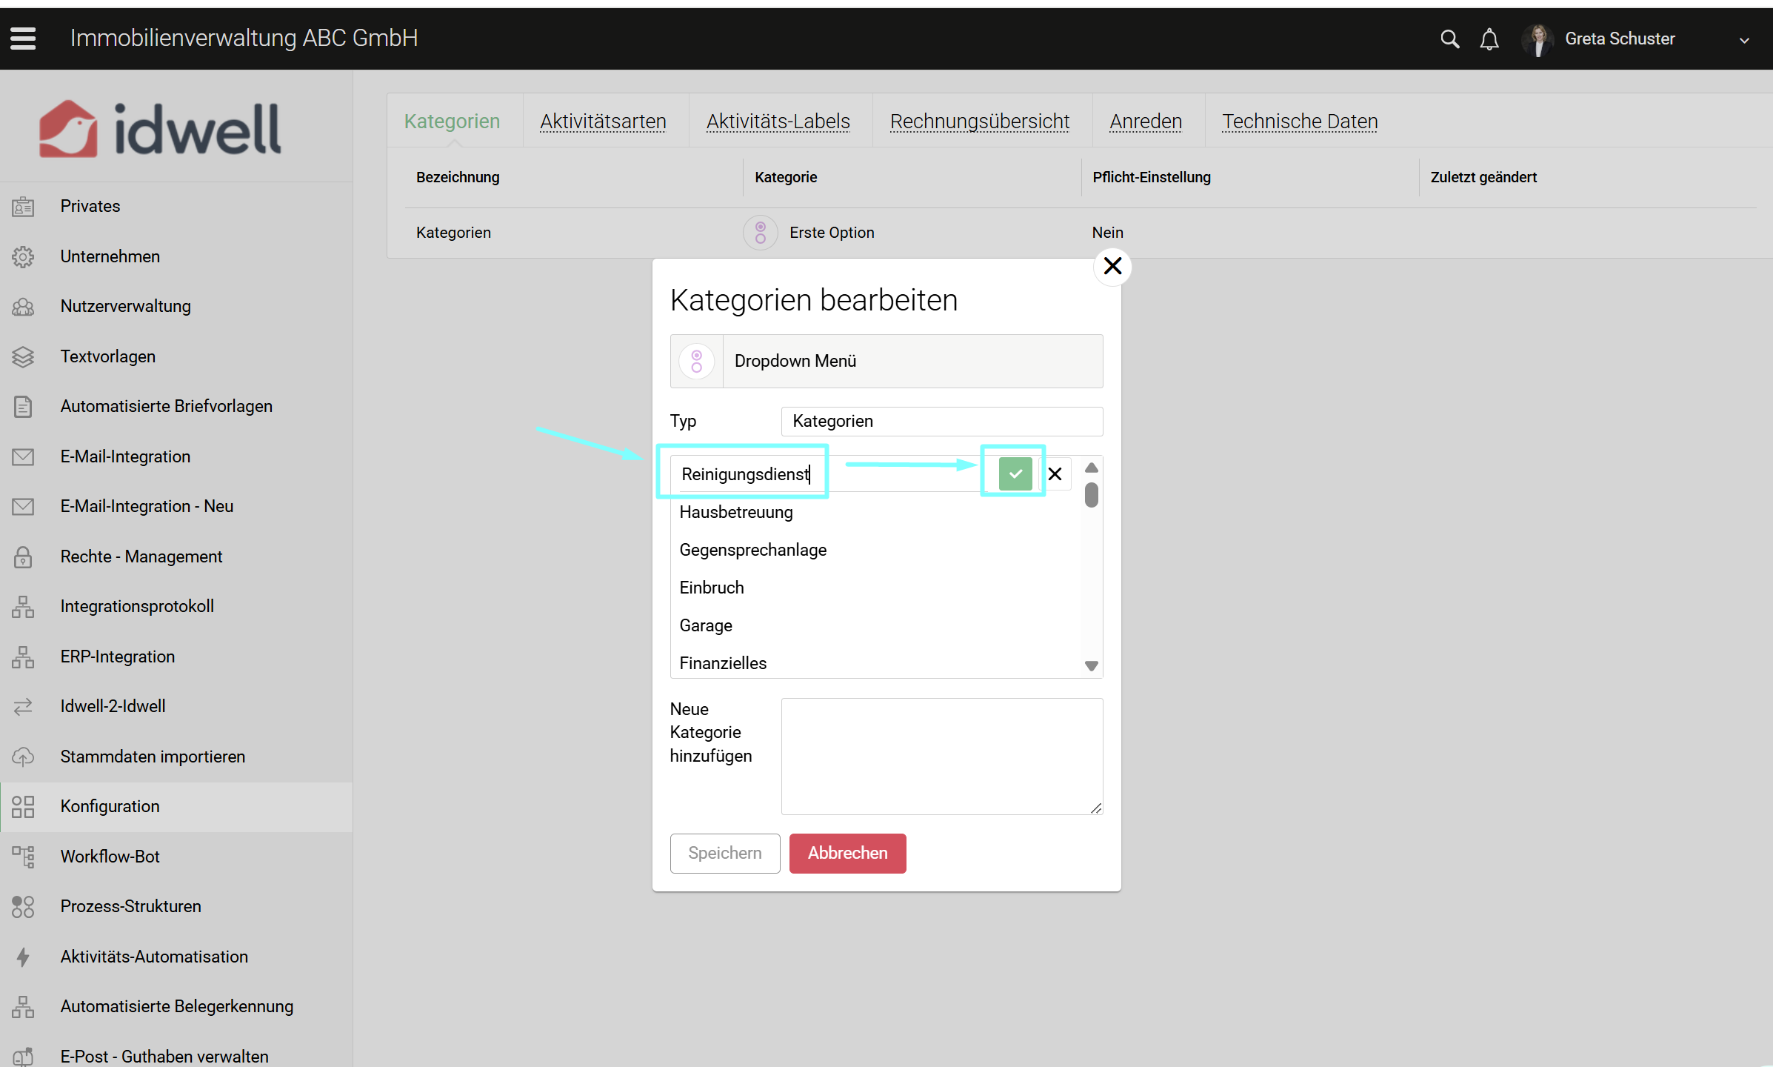The height and width of the screenshot is (1067, 1773).
Task: Click the Konfiguration sidebar grid icon
Action: click(23, 806)
